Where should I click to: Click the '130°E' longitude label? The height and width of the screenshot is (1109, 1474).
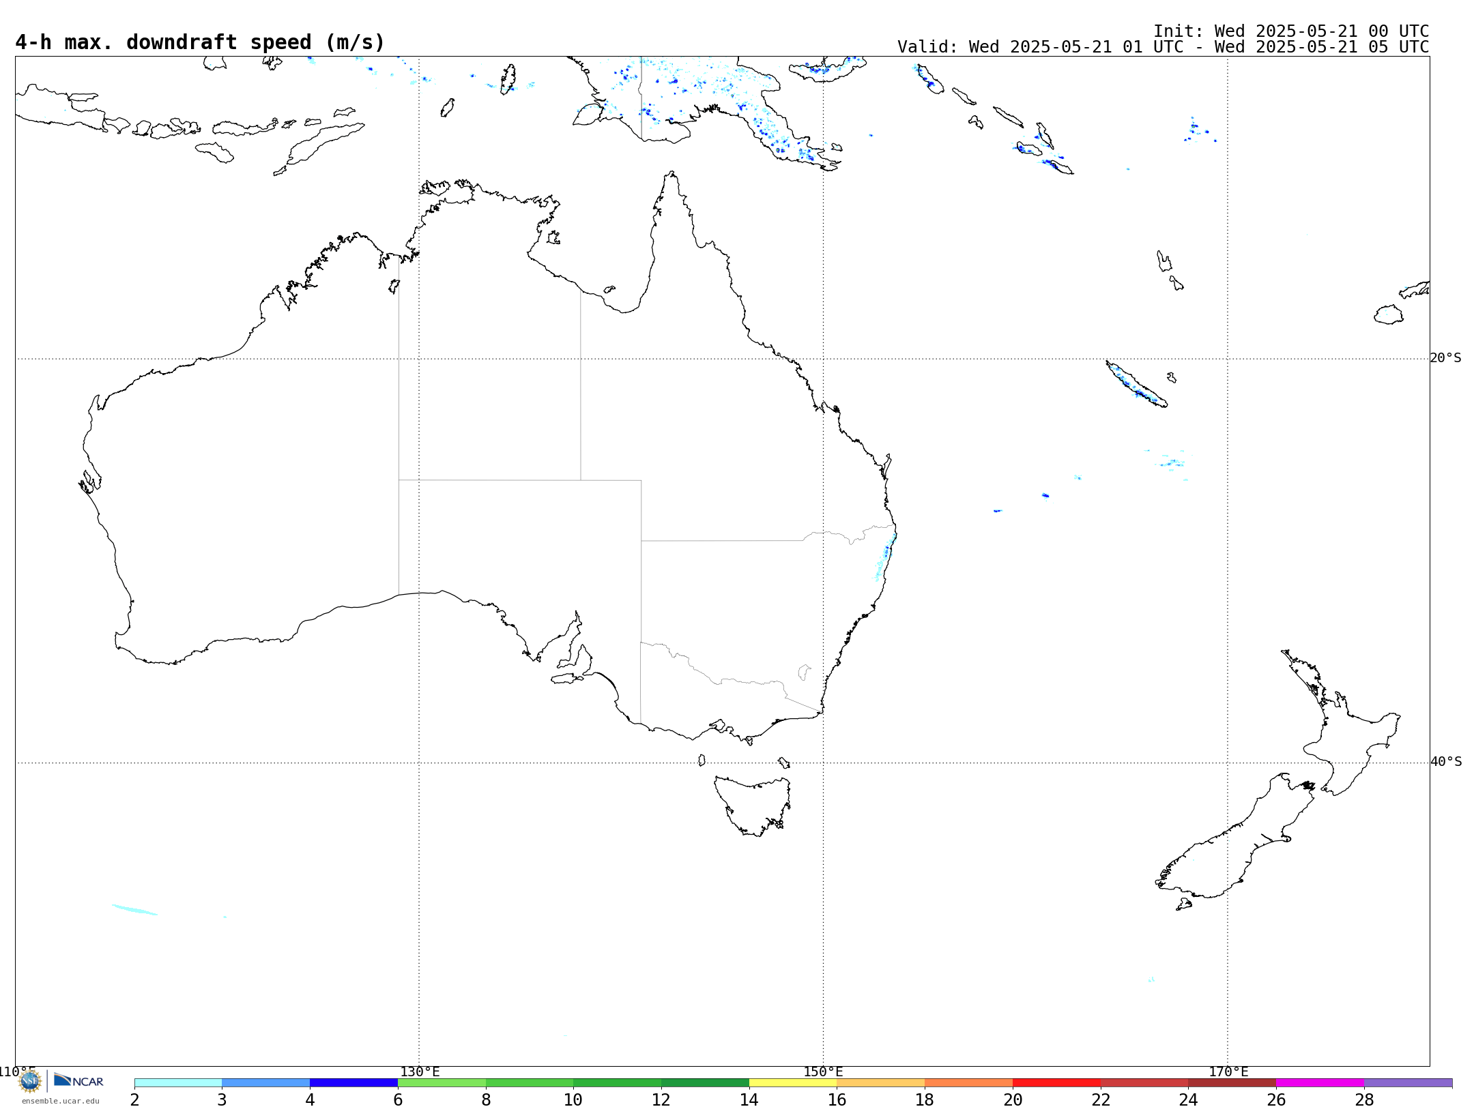[x=420, y=1072]
